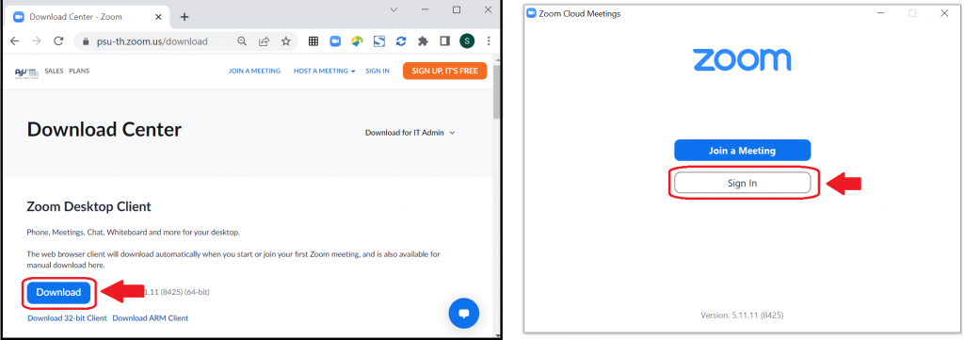Click the Zoom Desktop Client heading
Image resolution: width=964 pixels, height=340 pixels.
pyautogui.click(x=89, y=206)
